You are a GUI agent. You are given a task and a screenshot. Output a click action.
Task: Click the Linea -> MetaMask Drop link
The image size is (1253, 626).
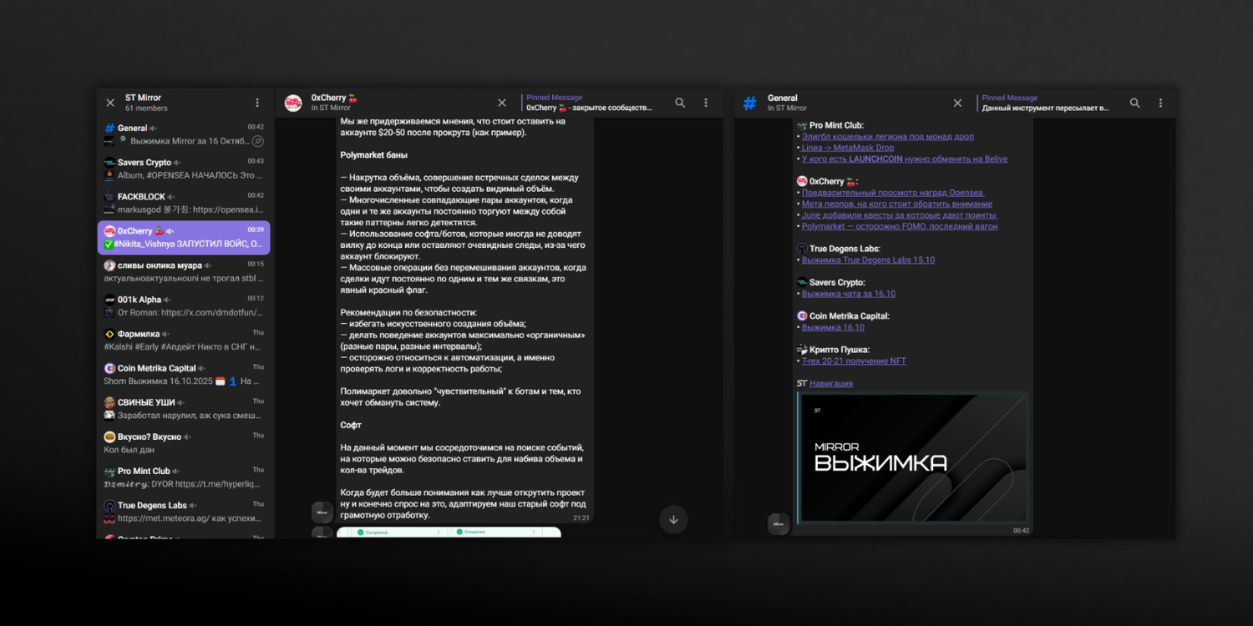(847, 148)
